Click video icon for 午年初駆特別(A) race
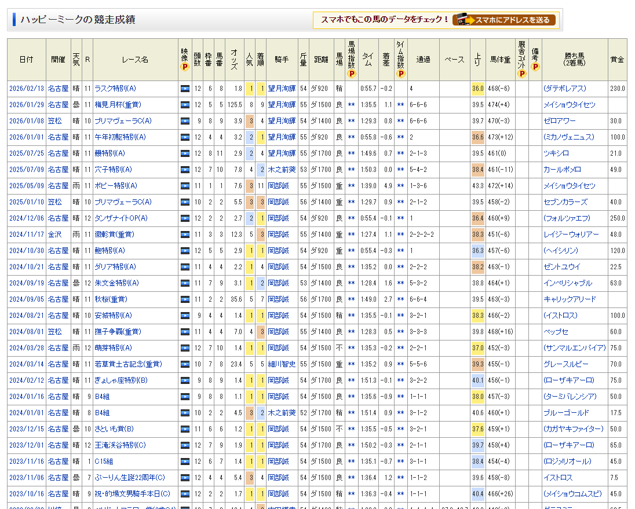635x509 pixels. tap(185, 137)
